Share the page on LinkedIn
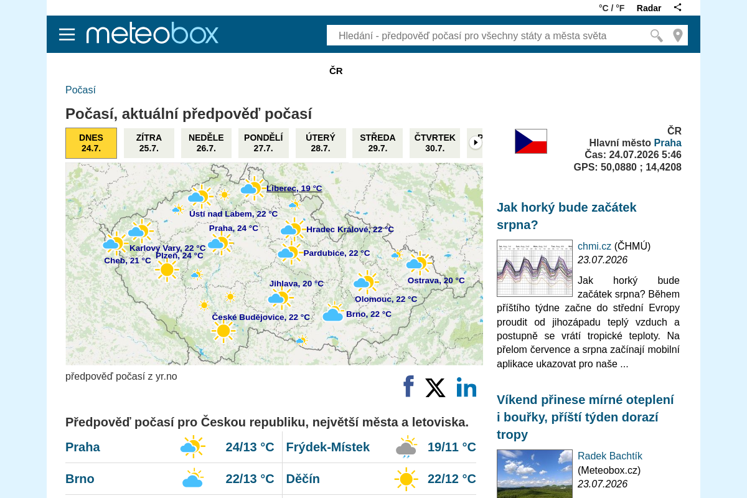This screenshot has width=747, height=498. pos(466,387)
